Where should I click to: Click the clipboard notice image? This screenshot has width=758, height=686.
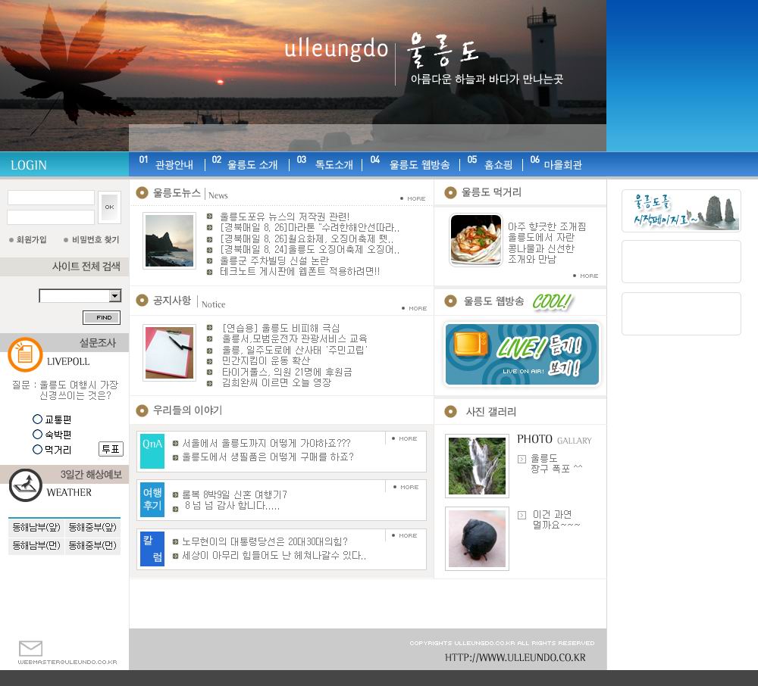(169, 353)
